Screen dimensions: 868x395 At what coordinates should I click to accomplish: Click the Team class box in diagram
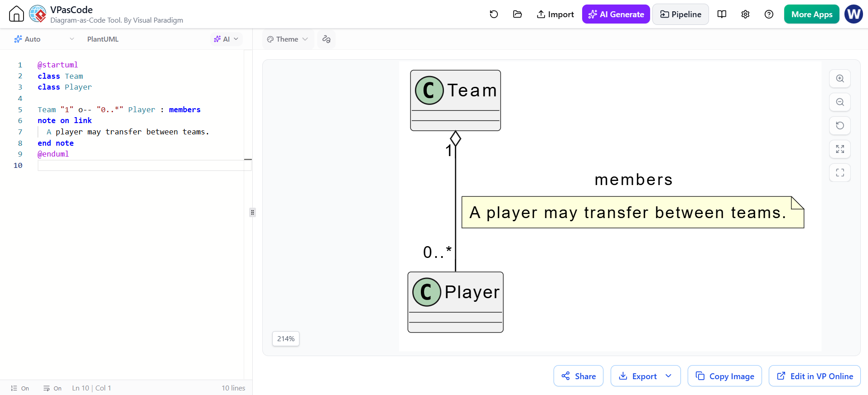pyautogui.click(x=455, y=100)
